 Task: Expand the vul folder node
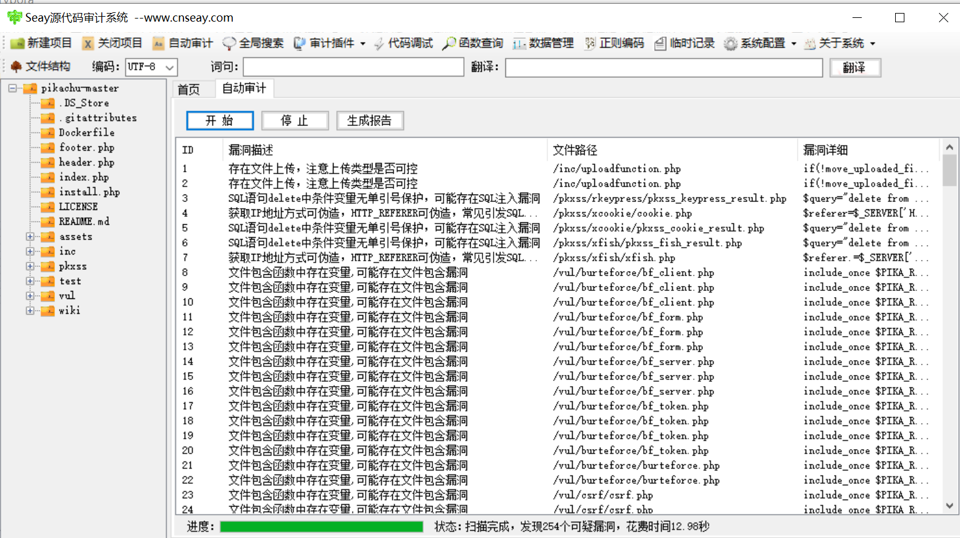(x=30, y=296)
